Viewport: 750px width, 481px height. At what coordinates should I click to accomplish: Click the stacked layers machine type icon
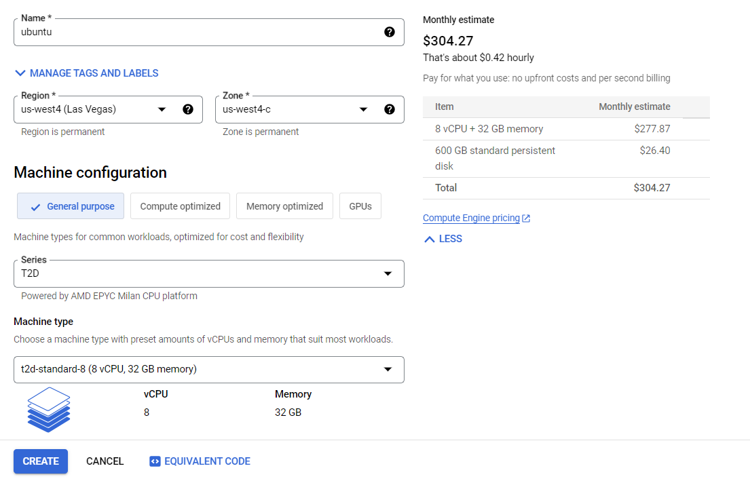49,409
